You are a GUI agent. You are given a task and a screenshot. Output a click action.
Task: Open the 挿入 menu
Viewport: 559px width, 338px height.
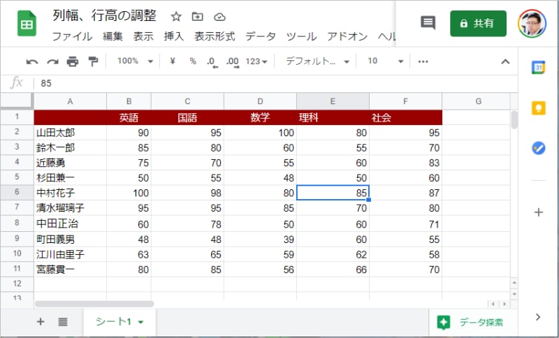click(x=173, y=36)
